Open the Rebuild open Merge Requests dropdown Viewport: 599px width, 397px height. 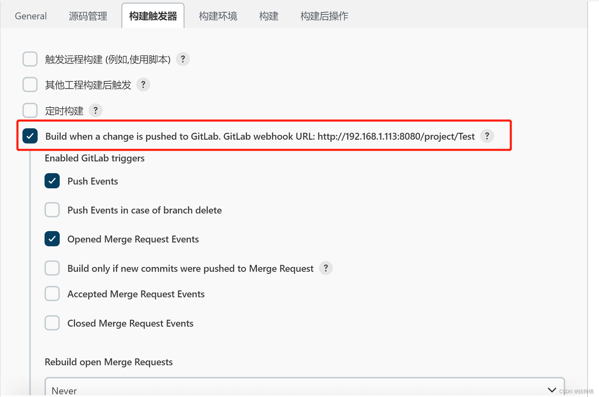[305, 387]
